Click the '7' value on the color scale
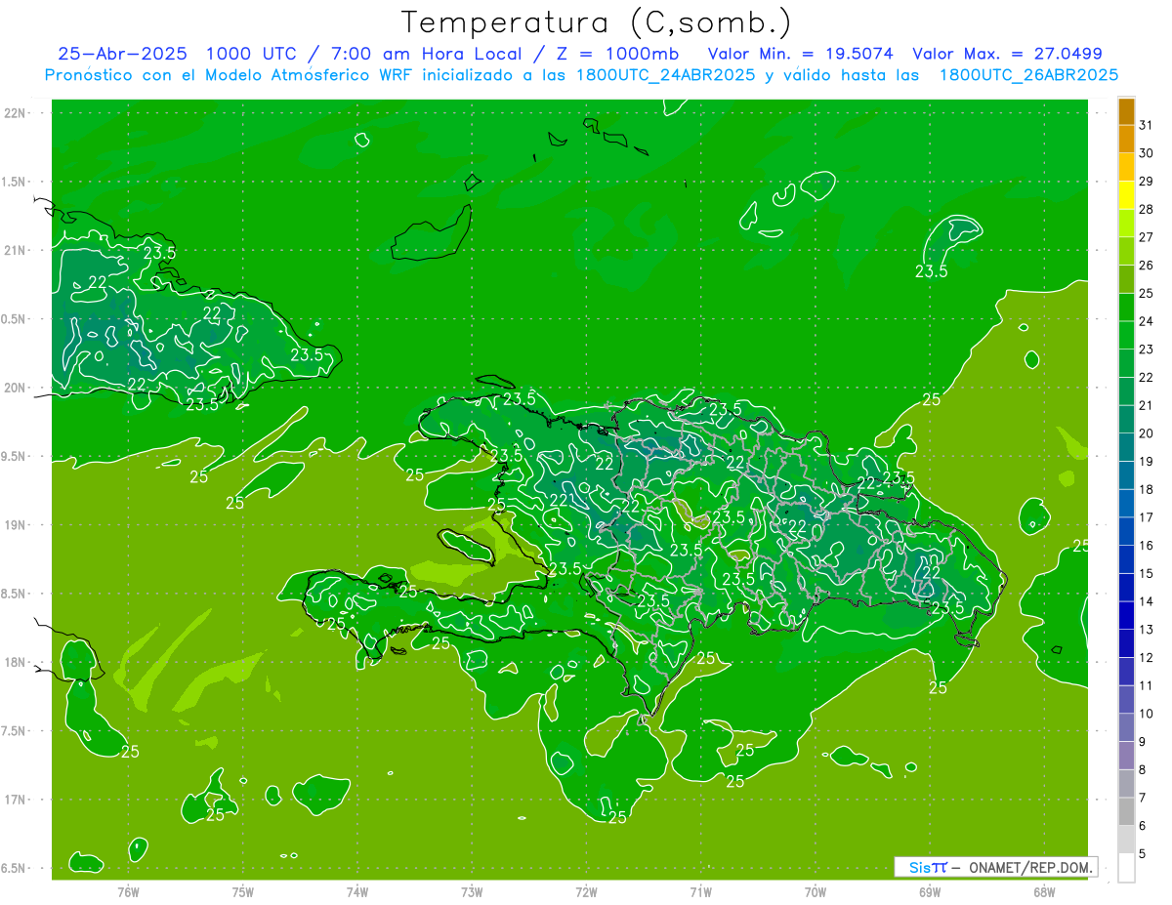 (x=1143, y=798)
